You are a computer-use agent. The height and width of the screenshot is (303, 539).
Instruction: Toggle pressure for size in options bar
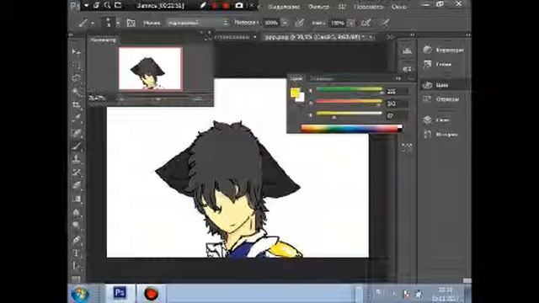pyautogui.click(x=386, y=23)
